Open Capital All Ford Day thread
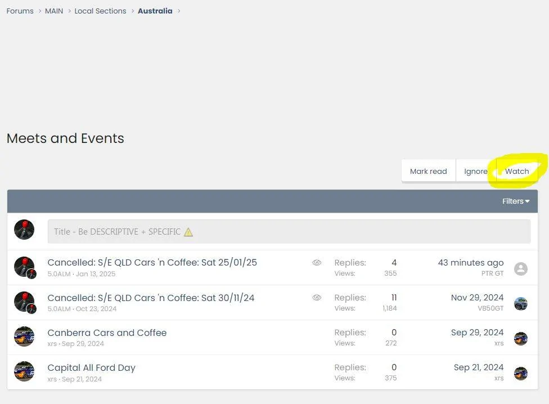Viewport: 549px width, 404px height. tap(91, 367)
